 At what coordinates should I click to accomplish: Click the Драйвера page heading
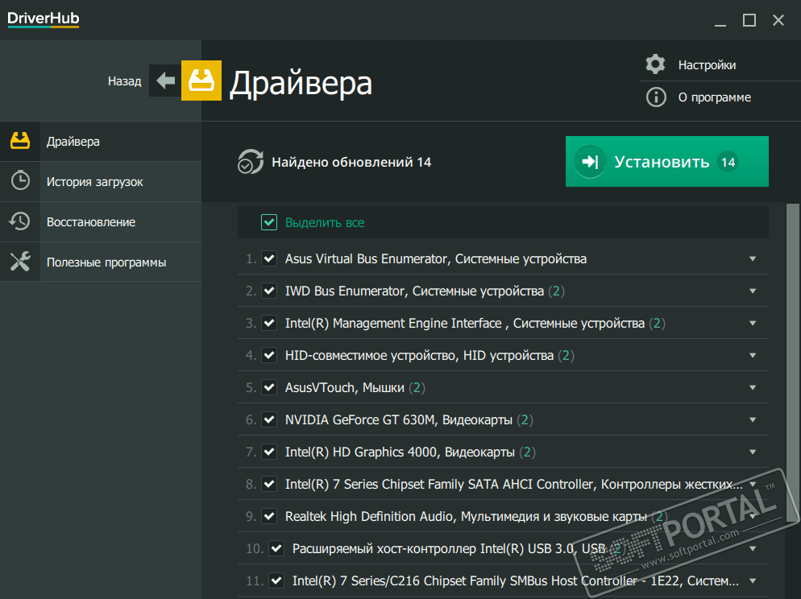(301, 83)
